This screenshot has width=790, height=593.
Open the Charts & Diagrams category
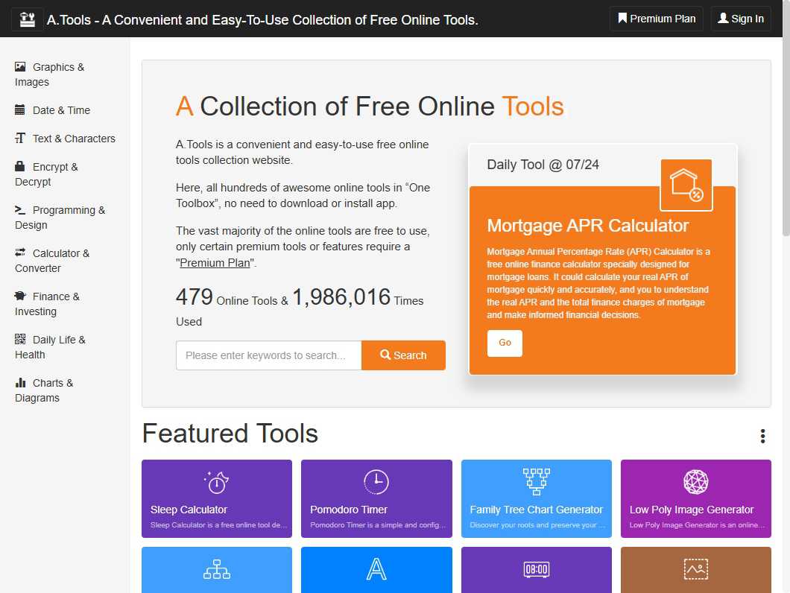point(43,390)
